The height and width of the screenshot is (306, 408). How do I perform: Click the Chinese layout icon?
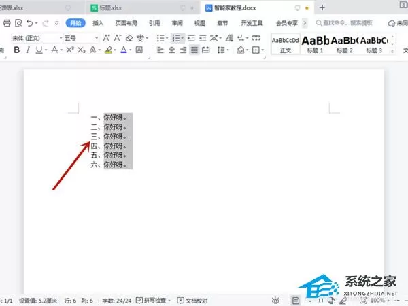pos(214,38)
